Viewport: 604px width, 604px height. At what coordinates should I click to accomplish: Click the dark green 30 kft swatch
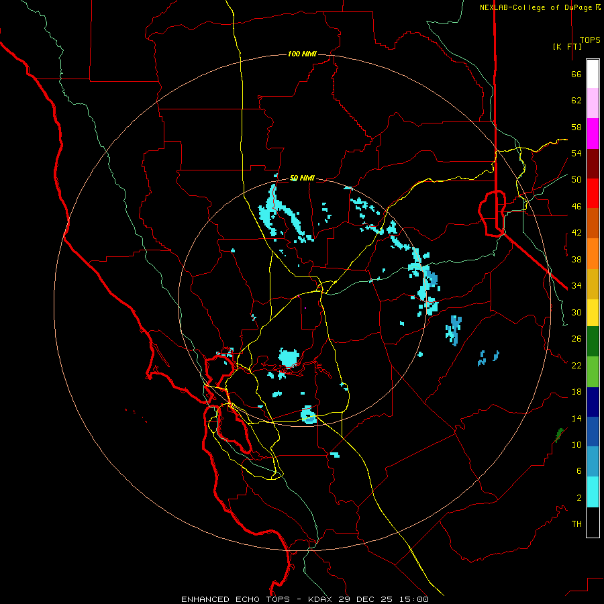click(x=593, y=342)
